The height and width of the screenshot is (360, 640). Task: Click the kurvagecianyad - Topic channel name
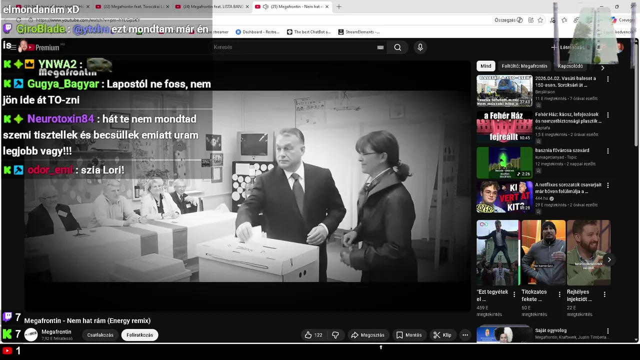click(556, 157)
